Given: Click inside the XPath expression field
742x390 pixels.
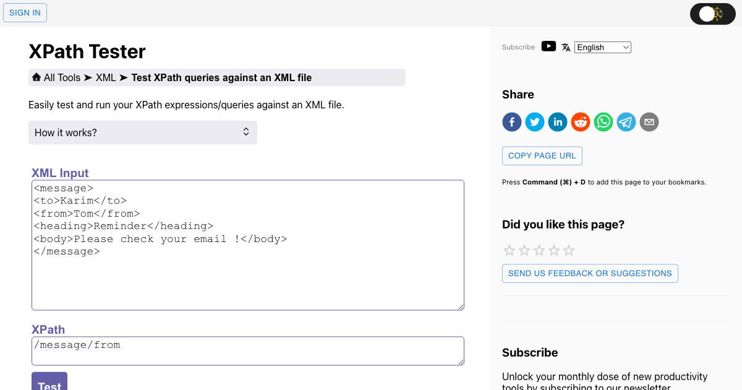Looking at the screenshot, I should tap(247, 350).
